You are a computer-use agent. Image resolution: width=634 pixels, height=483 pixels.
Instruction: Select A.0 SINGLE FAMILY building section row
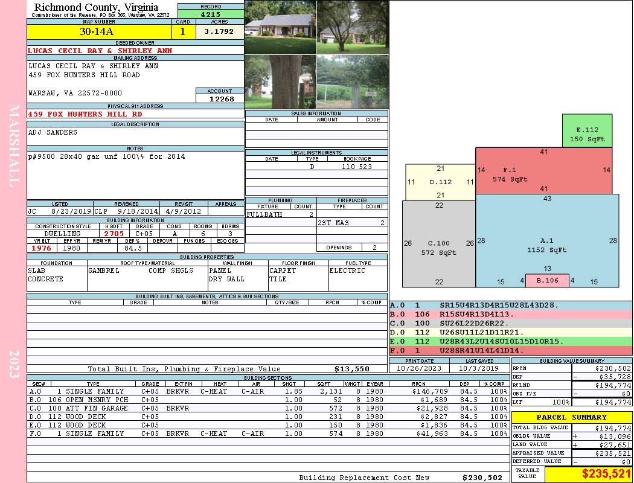click(268, 391)
